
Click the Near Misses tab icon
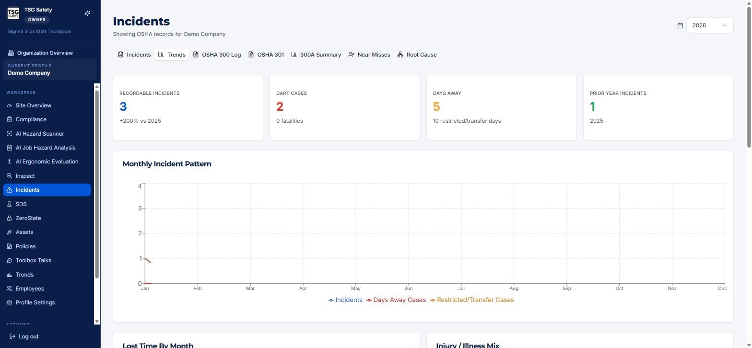coord(352,55)
